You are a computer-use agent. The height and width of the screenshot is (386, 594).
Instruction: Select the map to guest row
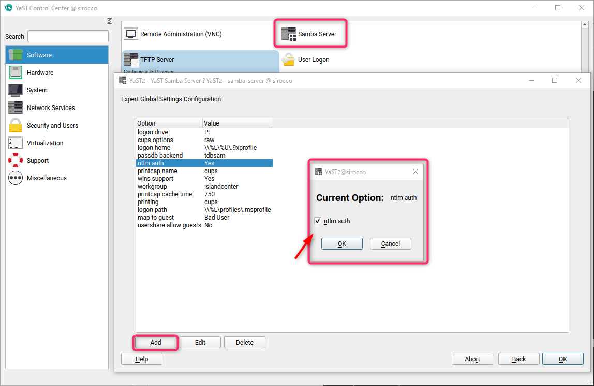tap(204, 218)
